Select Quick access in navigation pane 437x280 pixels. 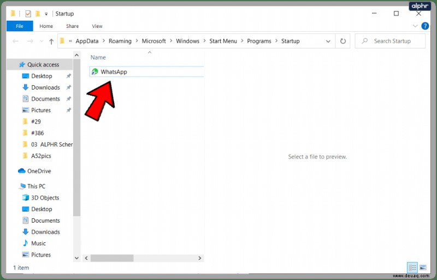pyautogui.click(x=40, y=65)
